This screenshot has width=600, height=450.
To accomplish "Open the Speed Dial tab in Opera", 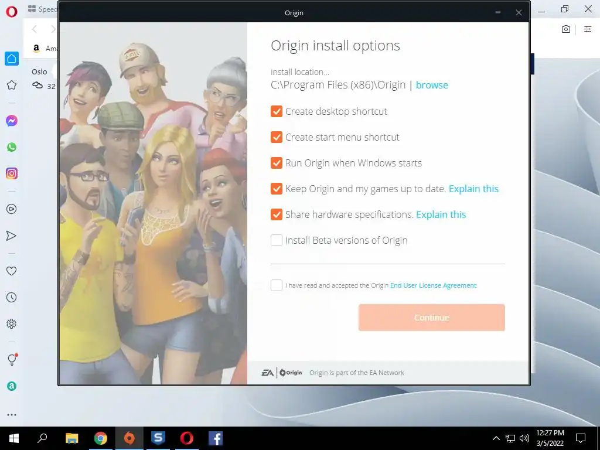I will click(43, 9).
